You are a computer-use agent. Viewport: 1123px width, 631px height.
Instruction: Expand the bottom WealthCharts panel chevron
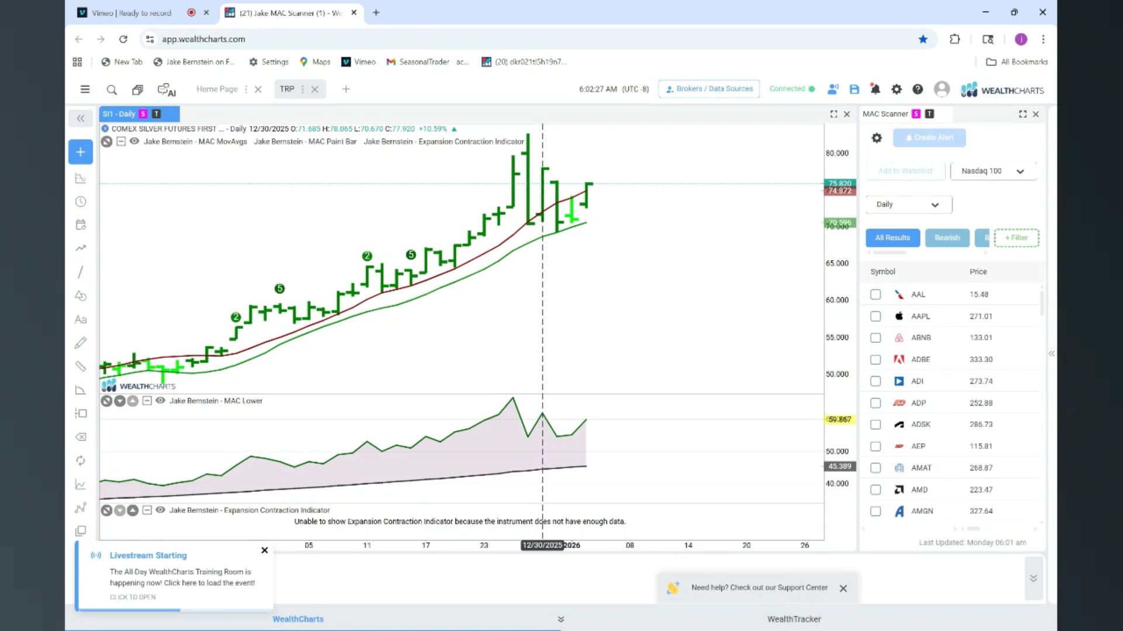point(561,619)
